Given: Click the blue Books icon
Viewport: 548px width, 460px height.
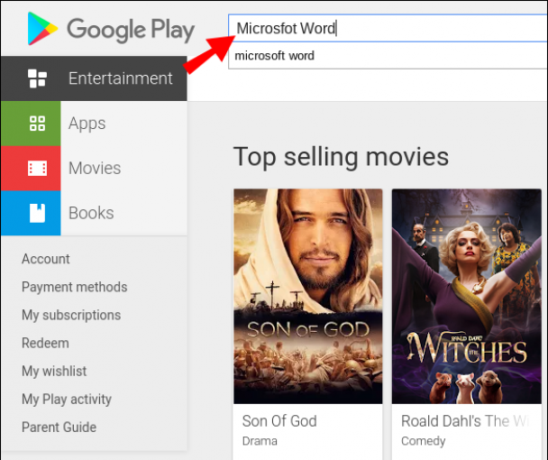Looking at the screenshot, I should click(37, 213).
